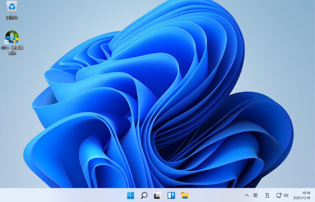Open the clock and calendar showing 10:18
315x202 pixels.
[302, 195]
